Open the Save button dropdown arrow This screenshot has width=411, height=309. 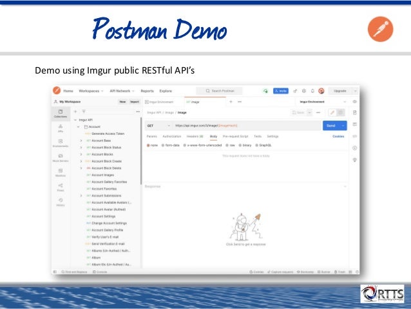pos(310,113)
